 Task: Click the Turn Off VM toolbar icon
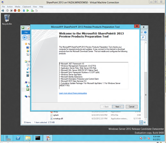pos(11,10)
